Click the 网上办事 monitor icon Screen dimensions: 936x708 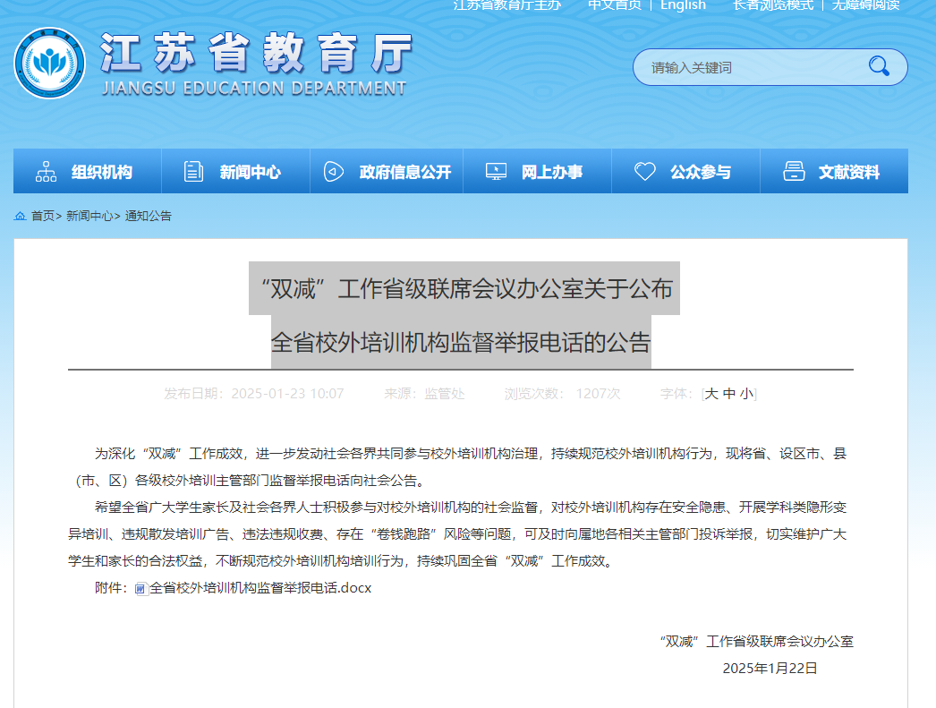tap(496, 172)
